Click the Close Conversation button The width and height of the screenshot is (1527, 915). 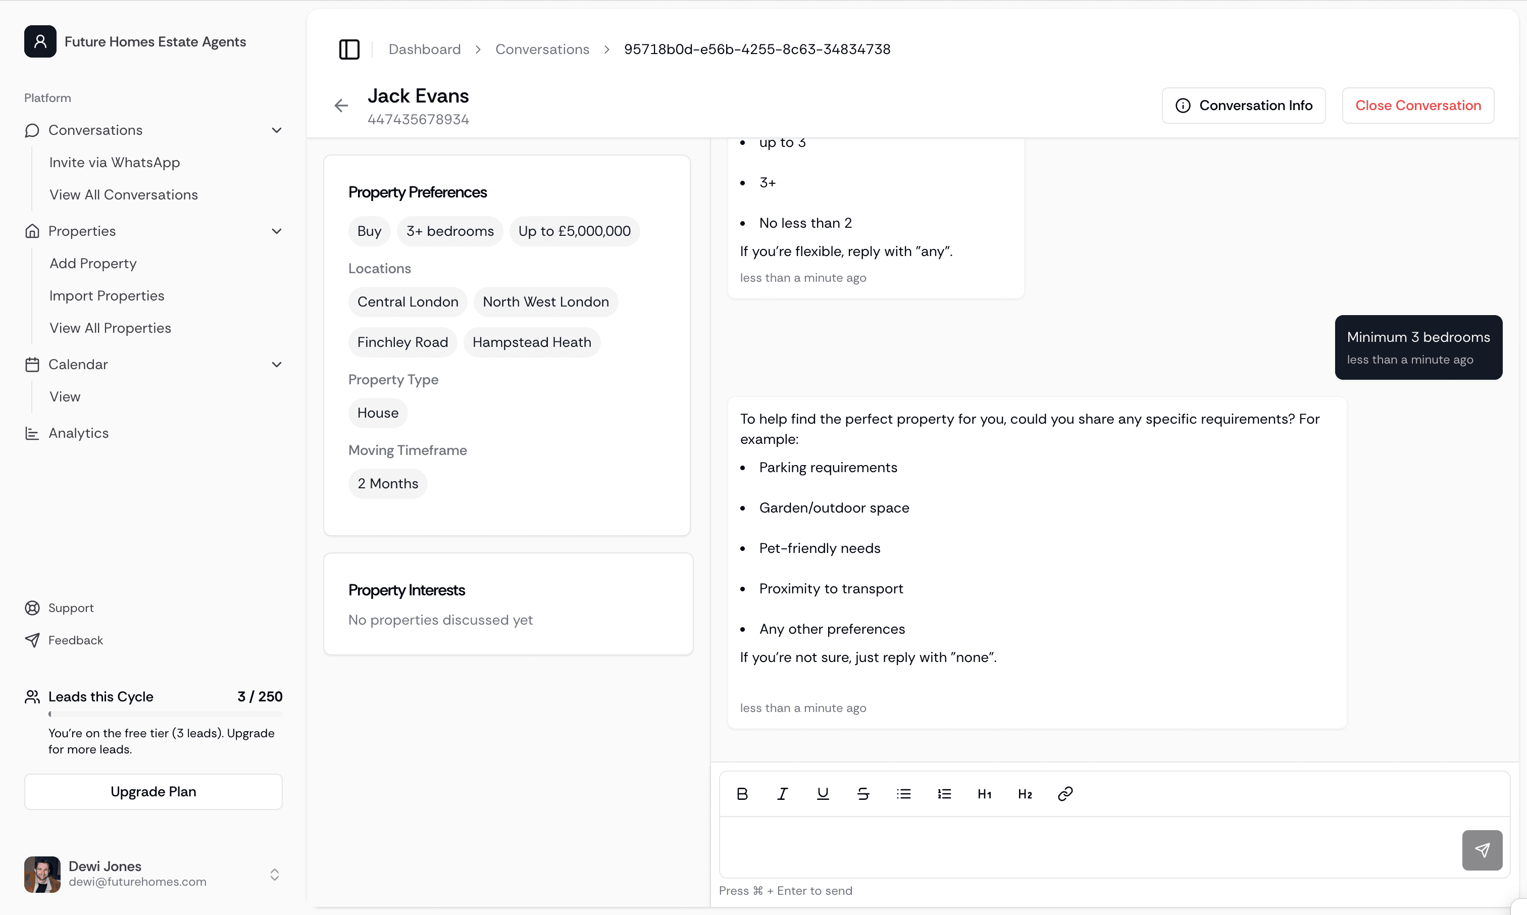coord(1417,106)
